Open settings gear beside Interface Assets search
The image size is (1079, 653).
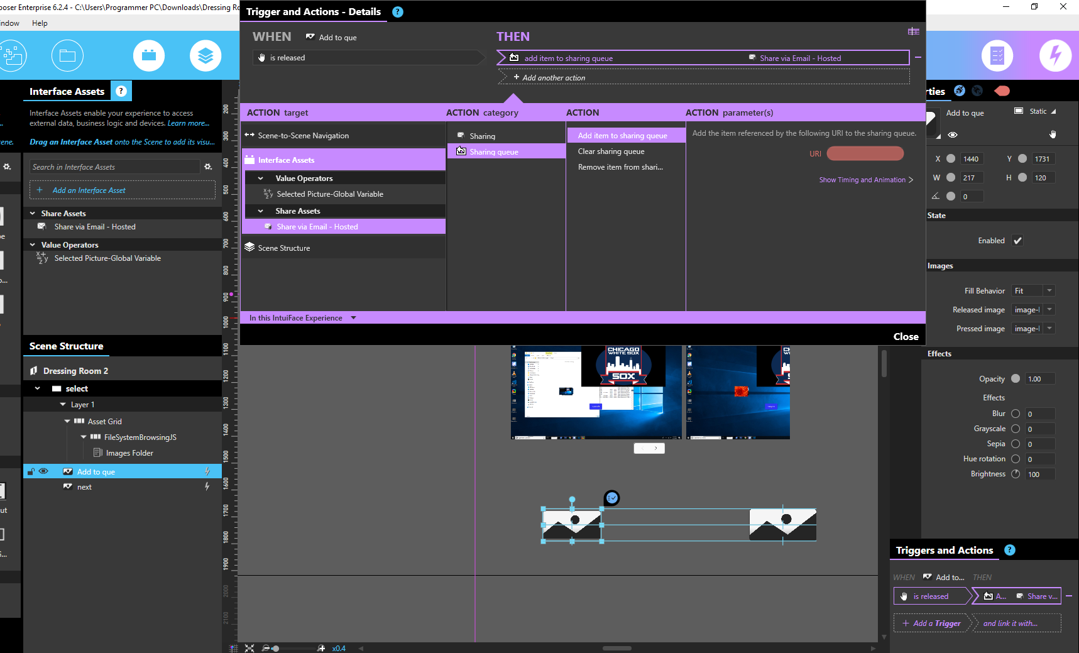[x=208, y=167]
